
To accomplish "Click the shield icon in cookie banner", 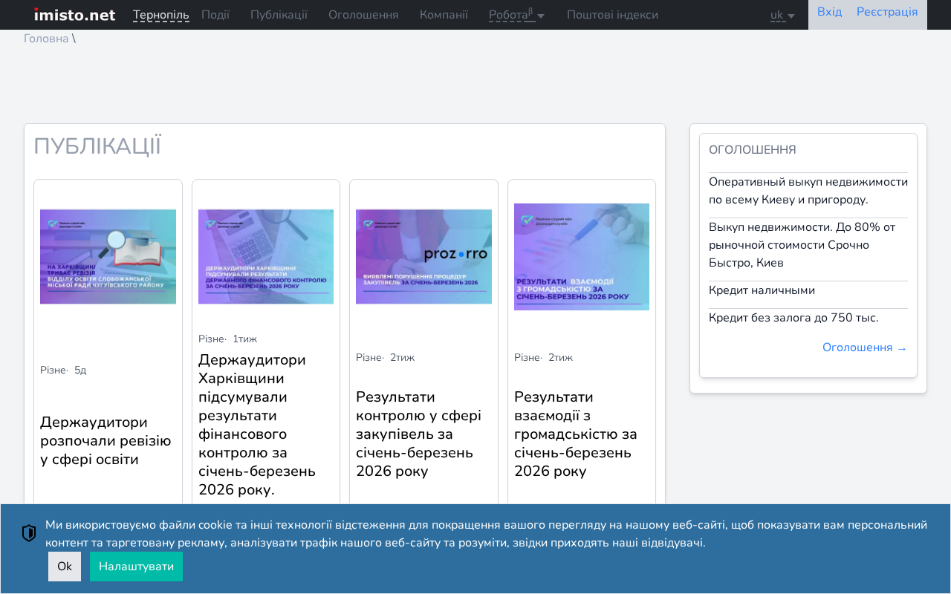I will (x=29, y=533).
